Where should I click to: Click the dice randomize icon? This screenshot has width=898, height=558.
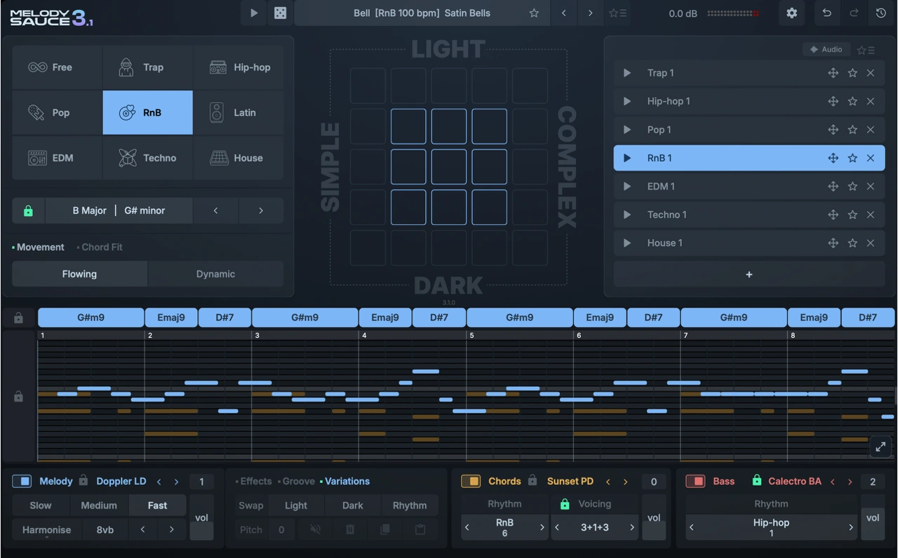coord(279,13)
